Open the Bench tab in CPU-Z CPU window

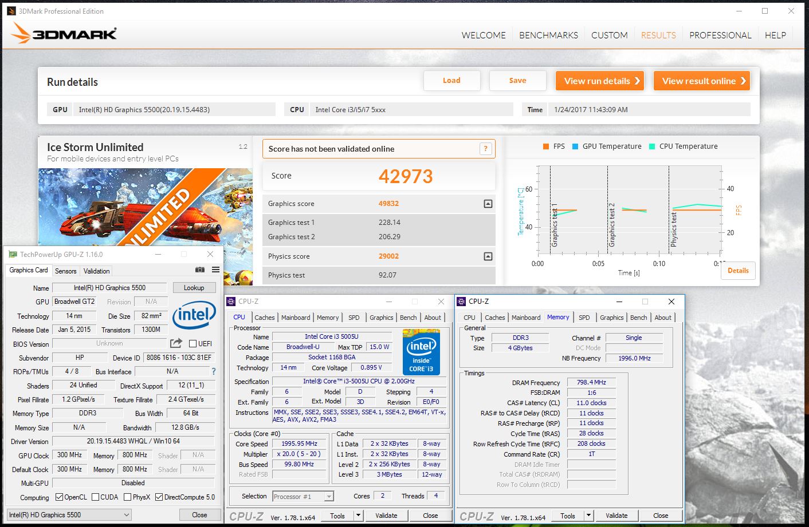click(x=409, y=318)
